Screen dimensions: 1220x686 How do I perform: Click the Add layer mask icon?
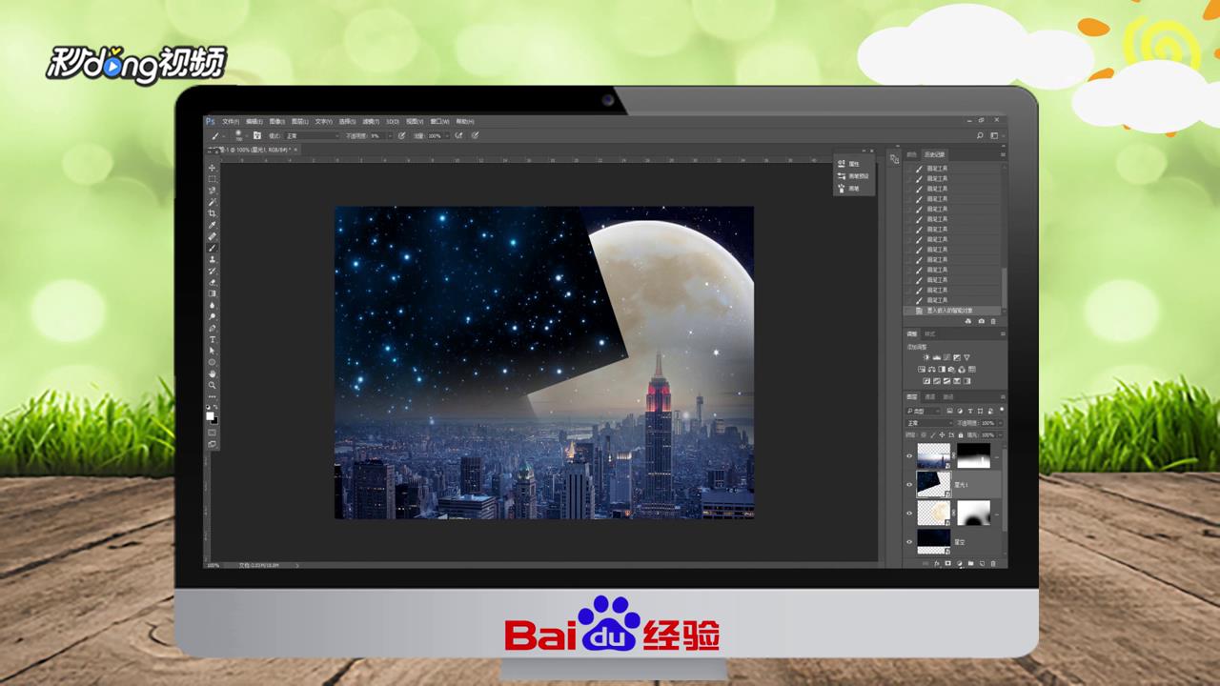click(x=947, y=563)
